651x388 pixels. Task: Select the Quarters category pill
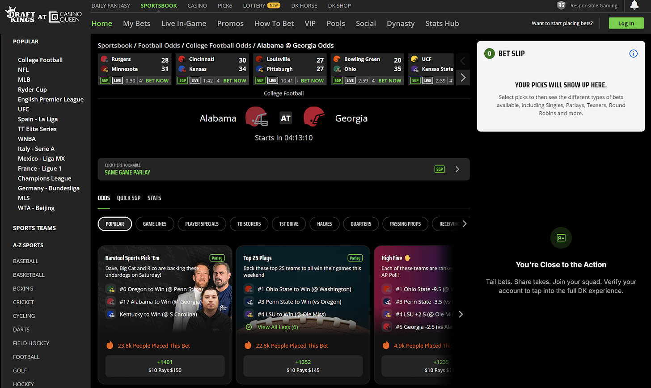tap(361, 224)
